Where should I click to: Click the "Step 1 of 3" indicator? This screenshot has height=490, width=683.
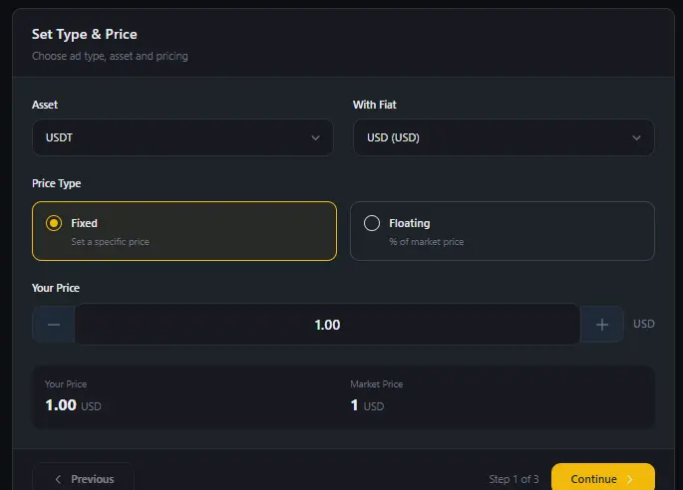click(x=513, y=479)
